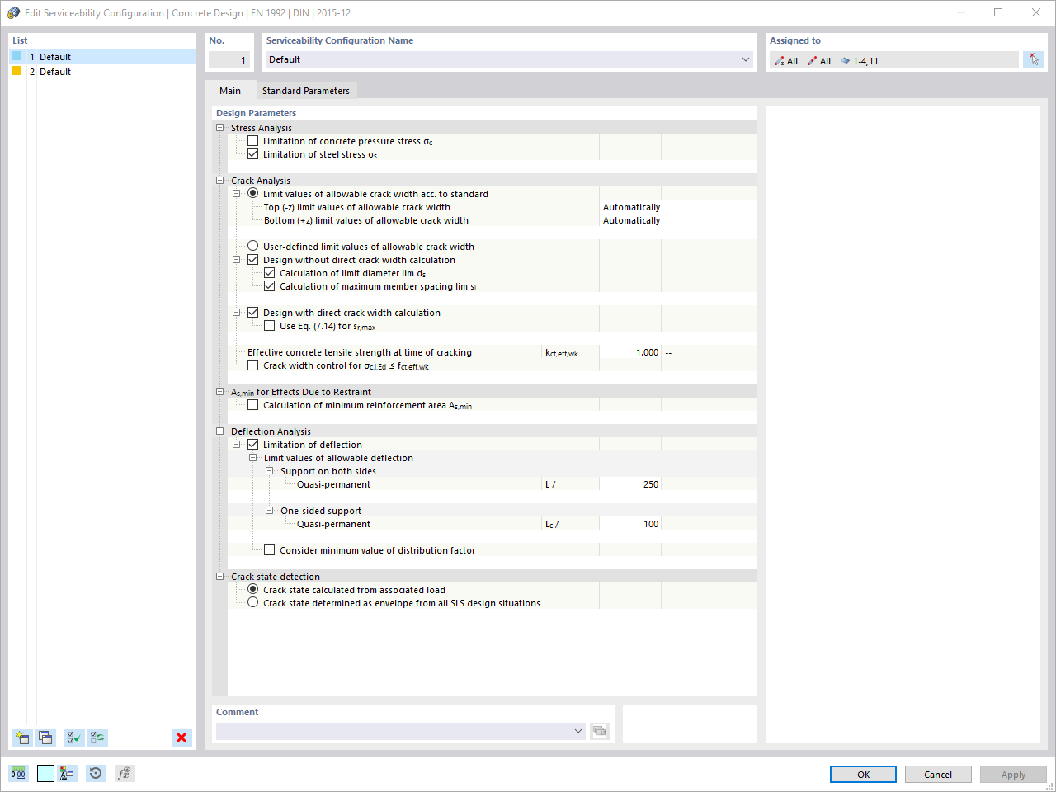1056x792 pixels.
Task: Collapse the Deflection Analysis section
Action: pos(219,431)
